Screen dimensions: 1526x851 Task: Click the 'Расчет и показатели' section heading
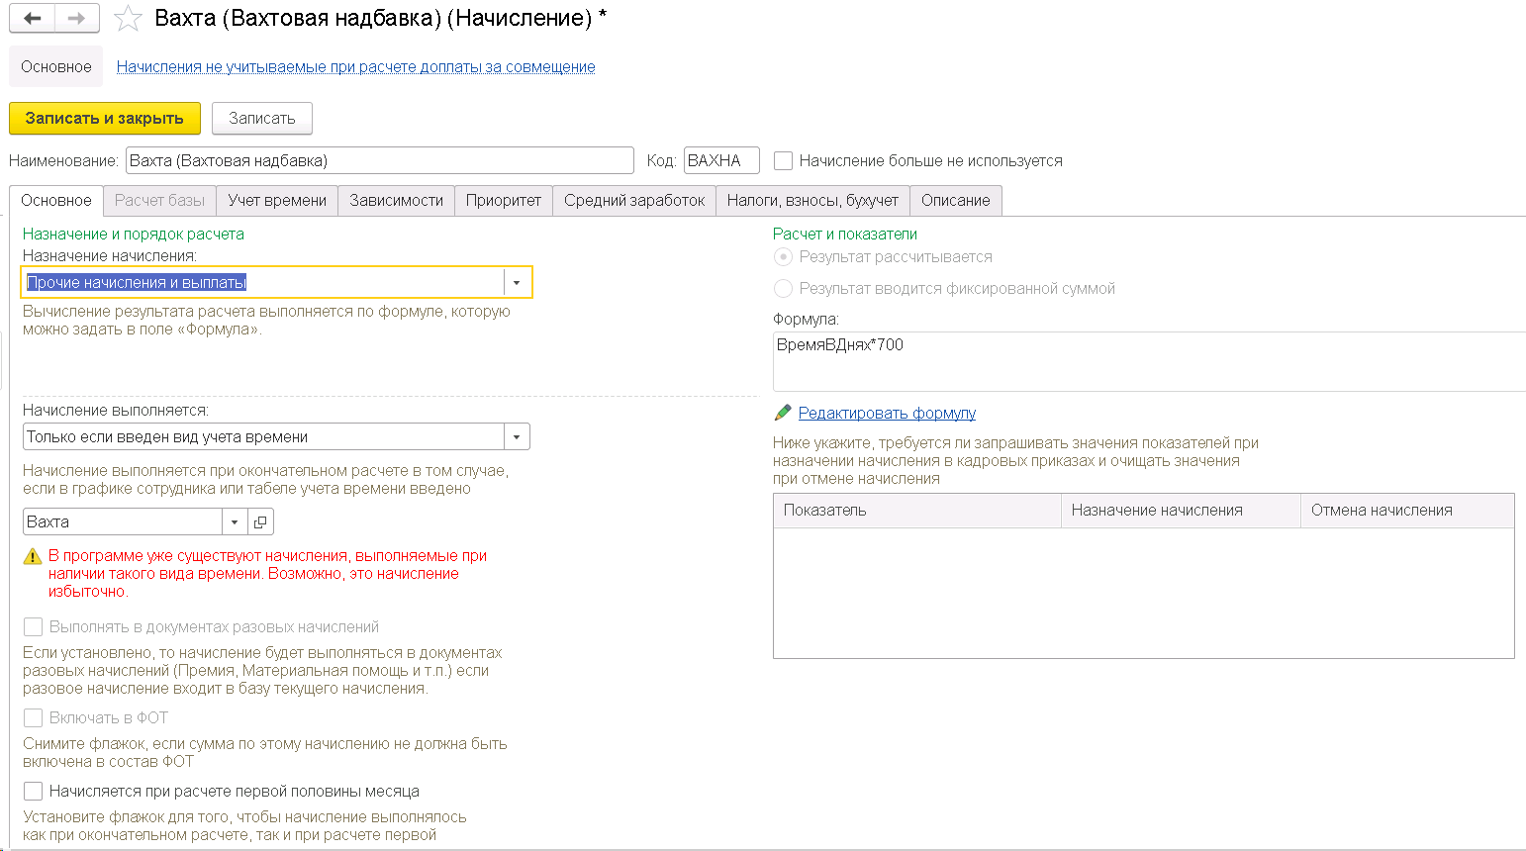pos(845,234)
